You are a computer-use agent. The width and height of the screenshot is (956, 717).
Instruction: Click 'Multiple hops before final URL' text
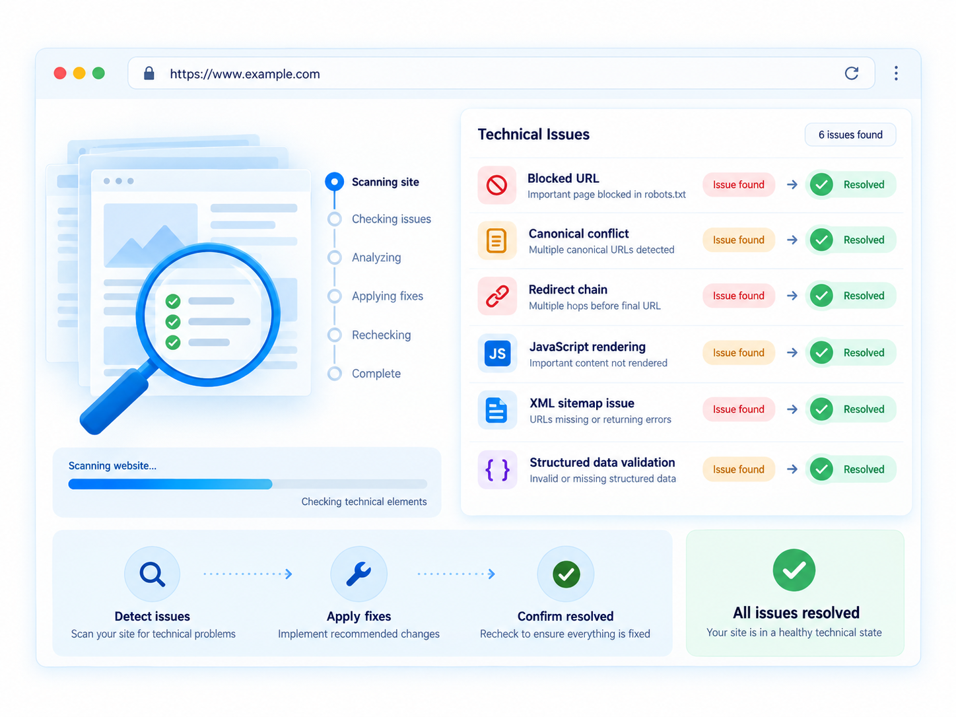(x=595, y=306)
